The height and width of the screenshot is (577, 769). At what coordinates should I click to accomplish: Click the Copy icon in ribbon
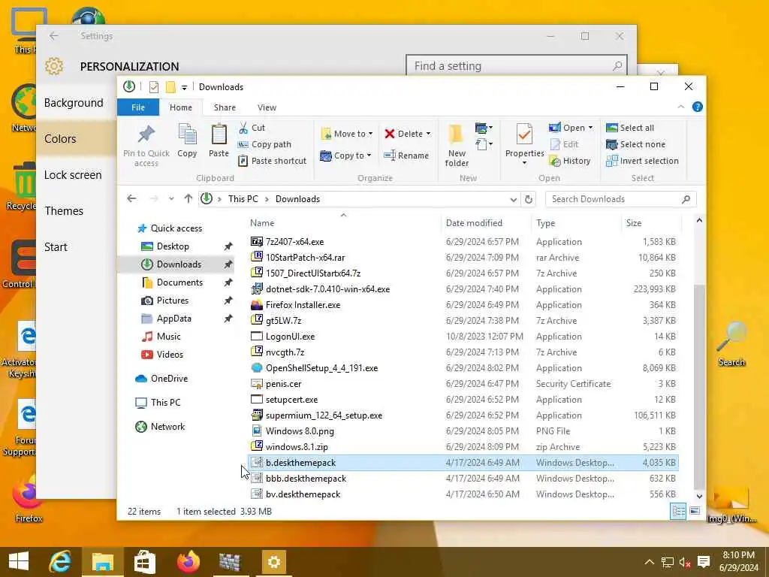point(187,140)
